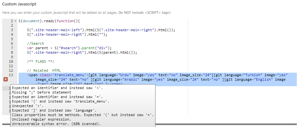Screen dimensions: 301x127
Task: Place cursor in the site-header-main-left line
Action: (101, 30)
